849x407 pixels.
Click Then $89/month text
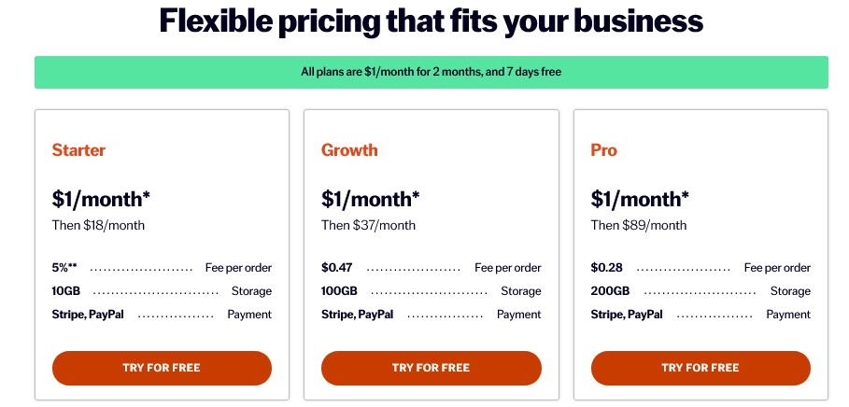click(x=638, y=225)
